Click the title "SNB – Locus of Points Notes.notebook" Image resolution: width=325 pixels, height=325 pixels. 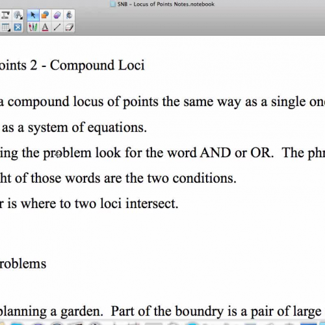tap(166, 4)
